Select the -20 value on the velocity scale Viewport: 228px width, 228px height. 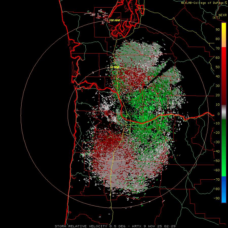click(217, 132)
